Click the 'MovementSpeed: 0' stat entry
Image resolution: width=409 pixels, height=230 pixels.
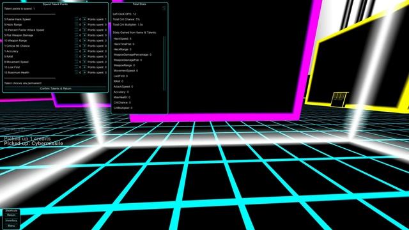click(x=126, y=71)
